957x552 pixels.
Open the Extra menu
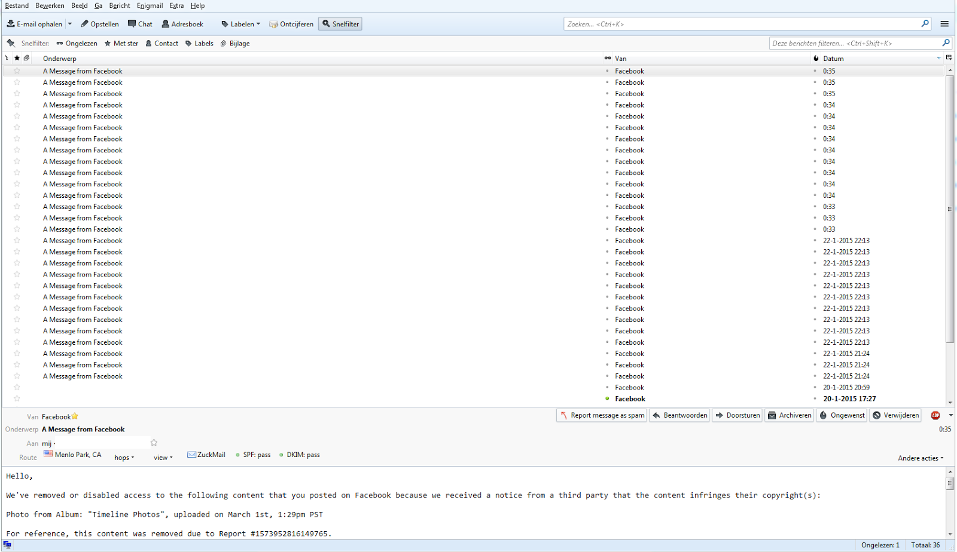(176, 5)
